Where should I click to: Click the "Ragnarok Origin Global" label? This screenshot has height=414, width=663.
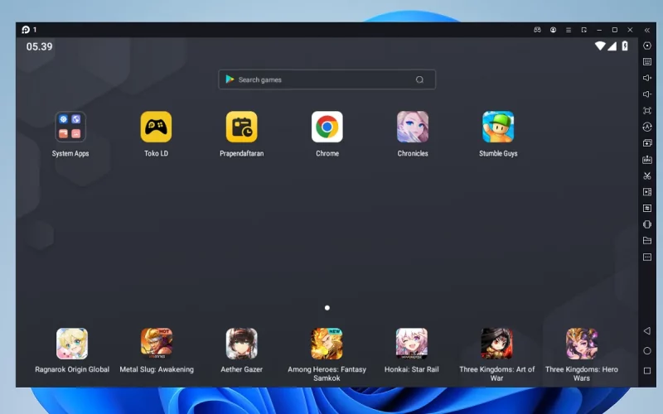(x=72, y=369)
